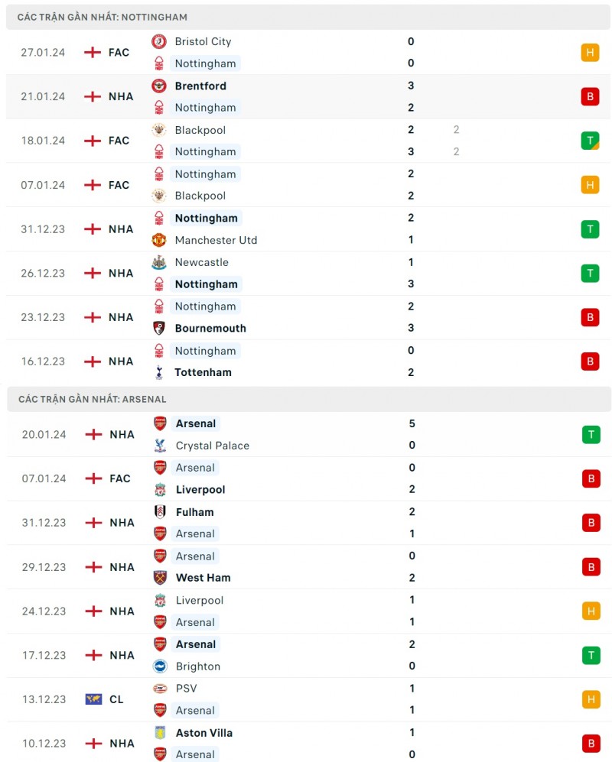Select the 'Các trận gần nhất: Arsenal' header

tap(92, 399)
